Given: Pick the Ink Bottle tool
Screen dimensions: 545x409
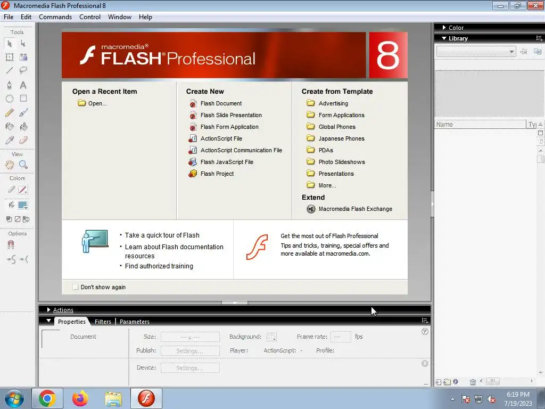Looking at the screenshot, I should tap(10, 126).
